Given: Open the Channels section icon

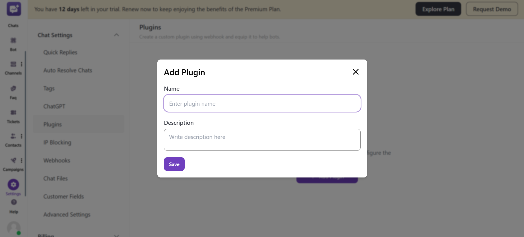Looking at the screenshot, I should (x=13, y=64).
